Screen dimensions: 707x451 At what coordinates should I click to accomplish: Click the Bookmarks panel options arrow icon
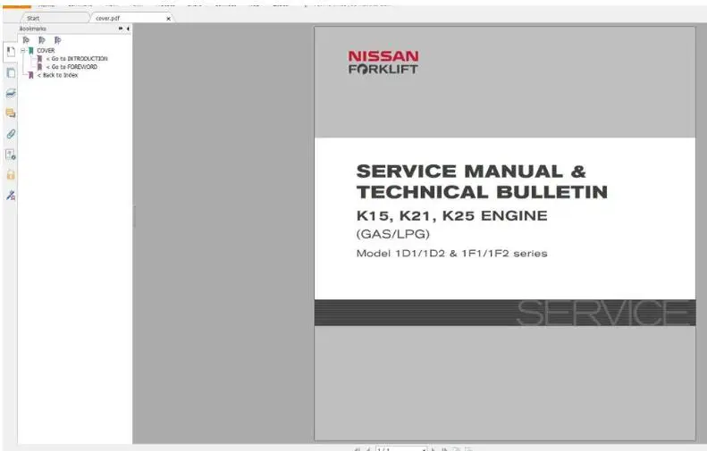(121, 29)
